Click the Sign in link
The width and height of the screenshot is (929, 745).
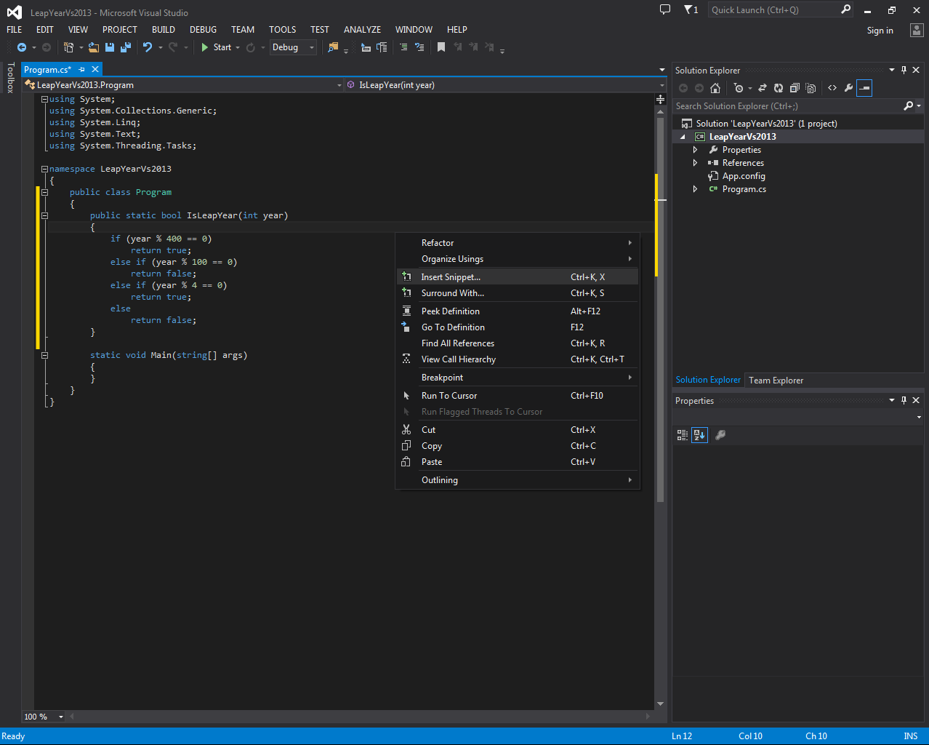880,31
